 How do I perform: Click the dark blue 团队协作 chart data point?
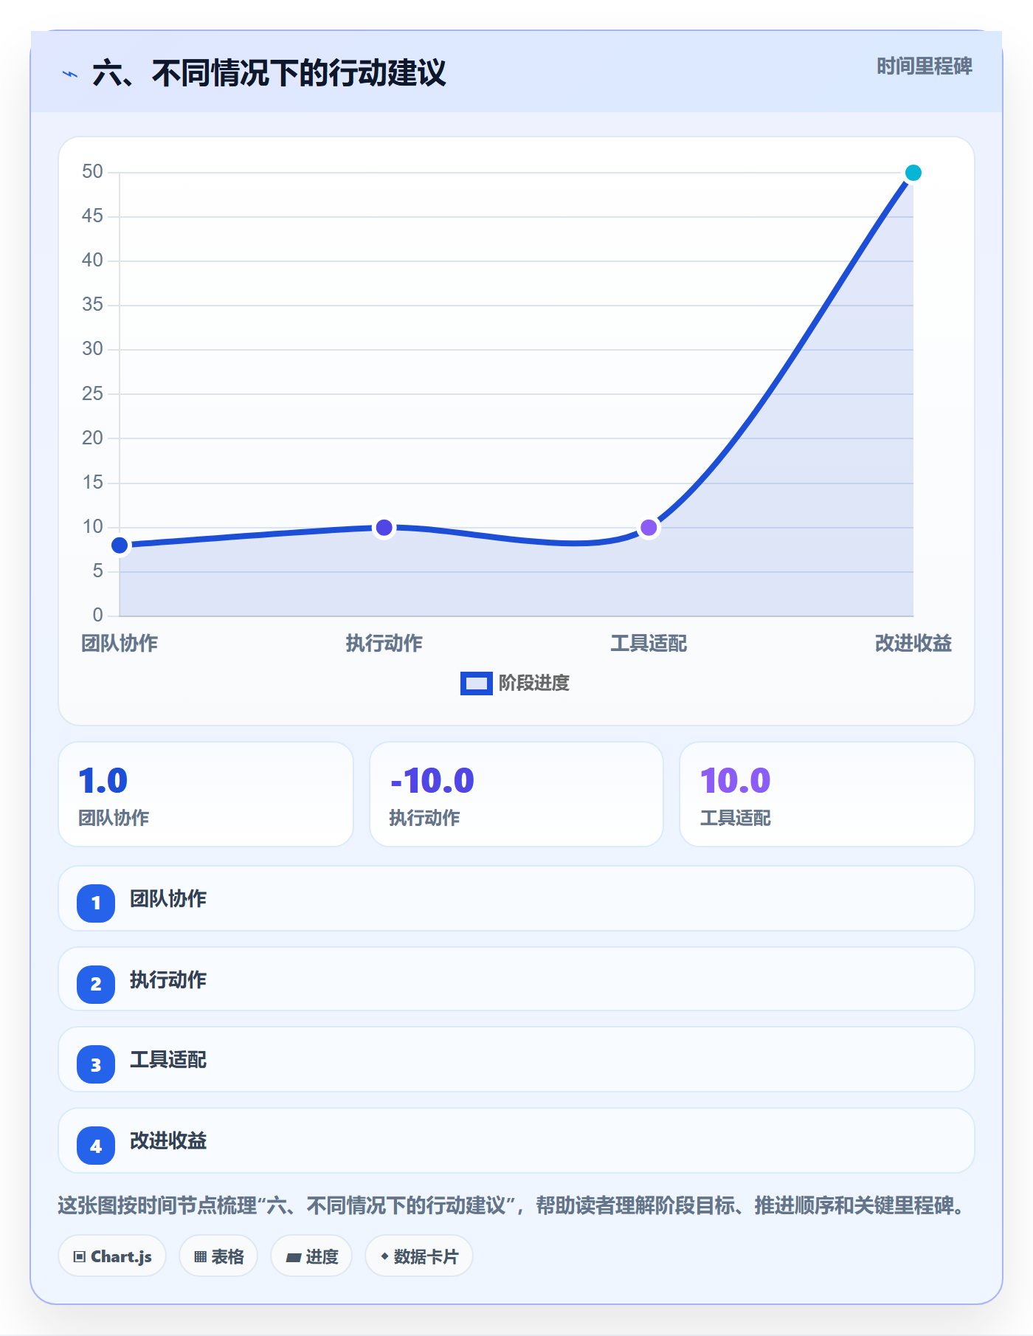120,545
